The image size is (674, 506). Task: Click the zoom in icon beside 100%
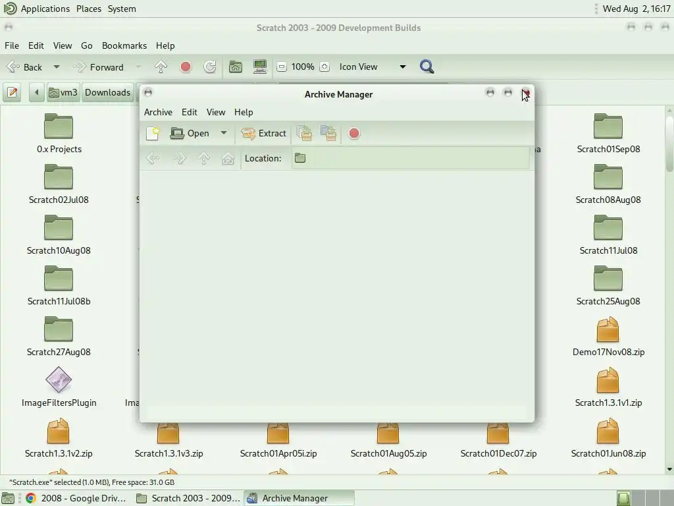tap(324, 67)
